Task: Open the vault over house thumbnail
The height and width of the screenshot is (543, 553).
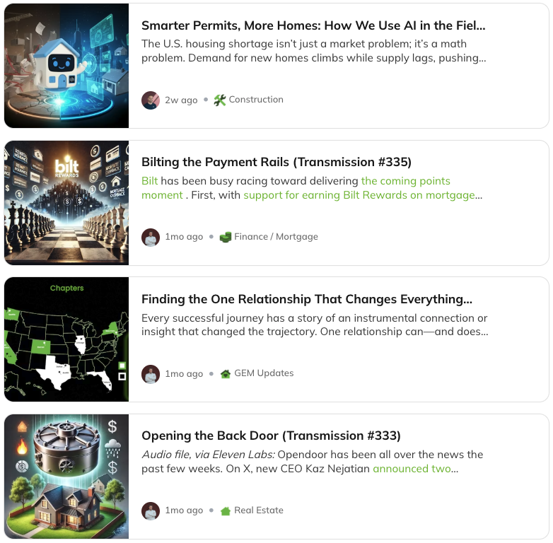Action: coord(66,477)
